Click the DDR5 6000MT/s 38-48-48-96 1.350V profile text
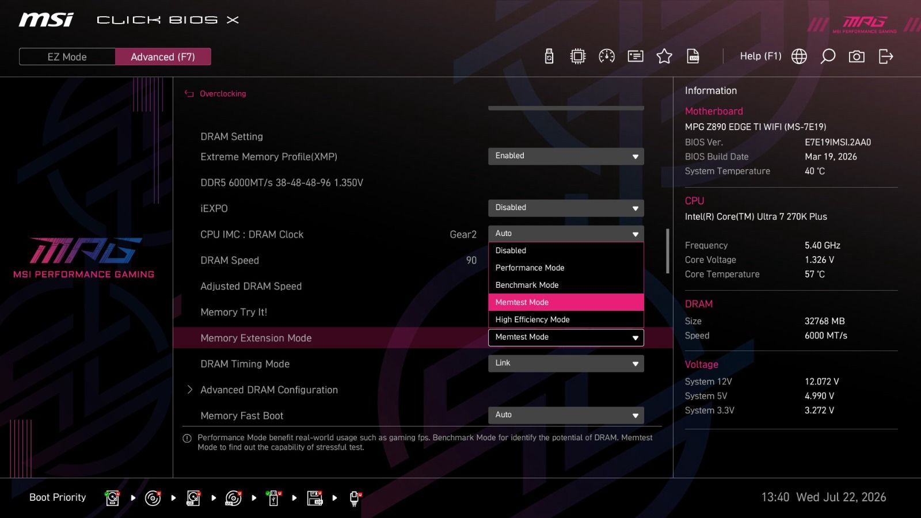921x518 pixels. [282, 182]
